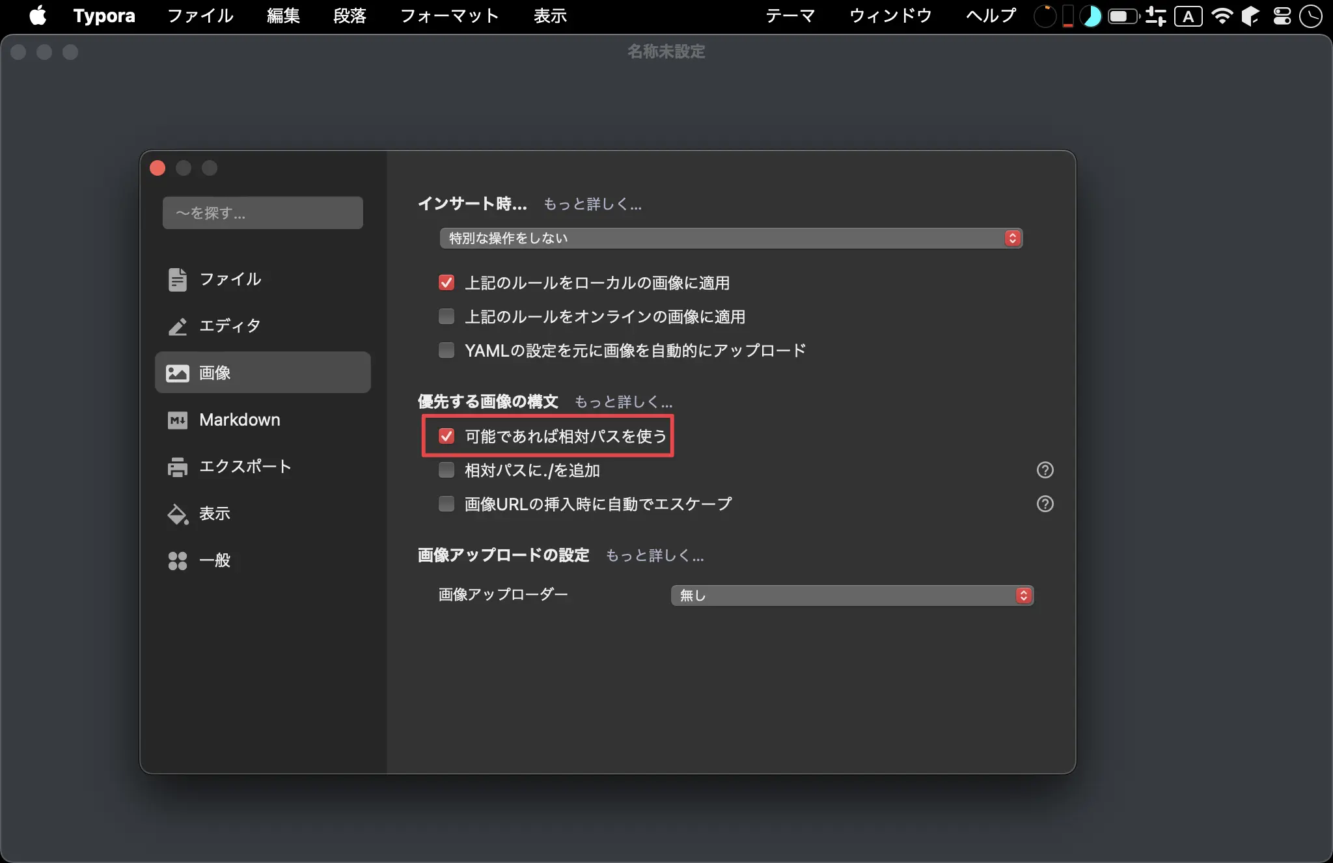
Task: Select the Markdown preferences tab
Action: tap(263, 420)
